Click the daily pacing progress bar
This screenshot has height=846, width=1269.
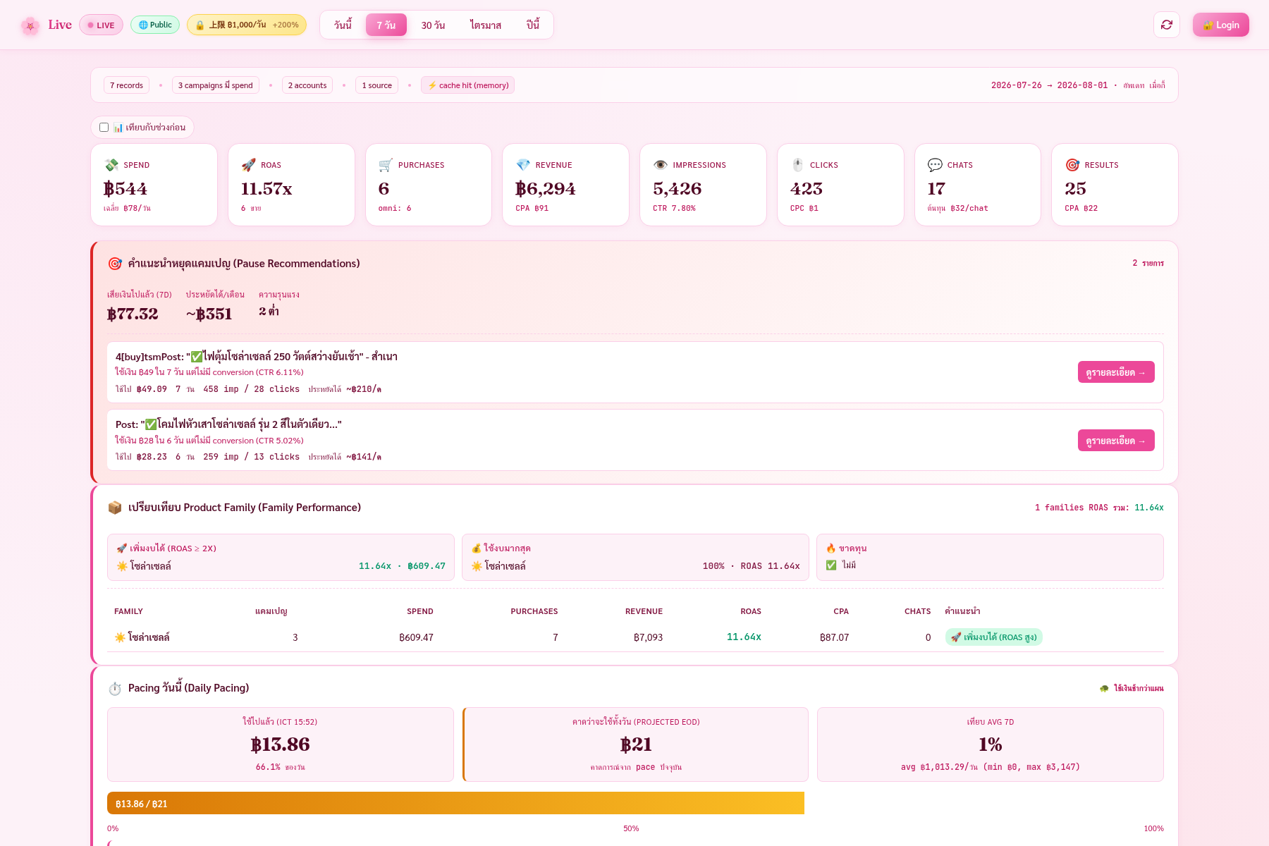(455, 803)
